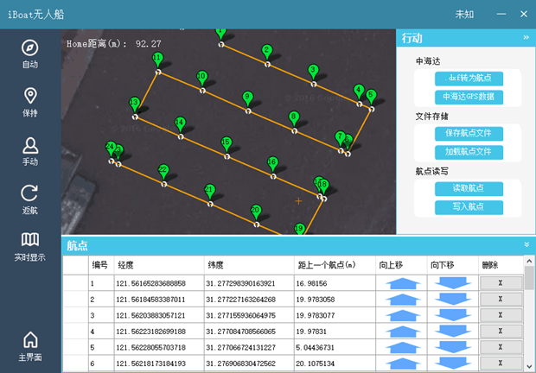Switch to 自动 (auto) mode
Screen dimensions: 536x373
30,53
